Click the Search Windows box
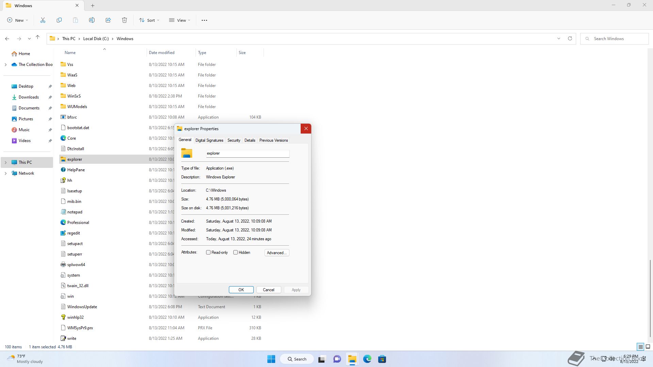 (x=614, y=39)
